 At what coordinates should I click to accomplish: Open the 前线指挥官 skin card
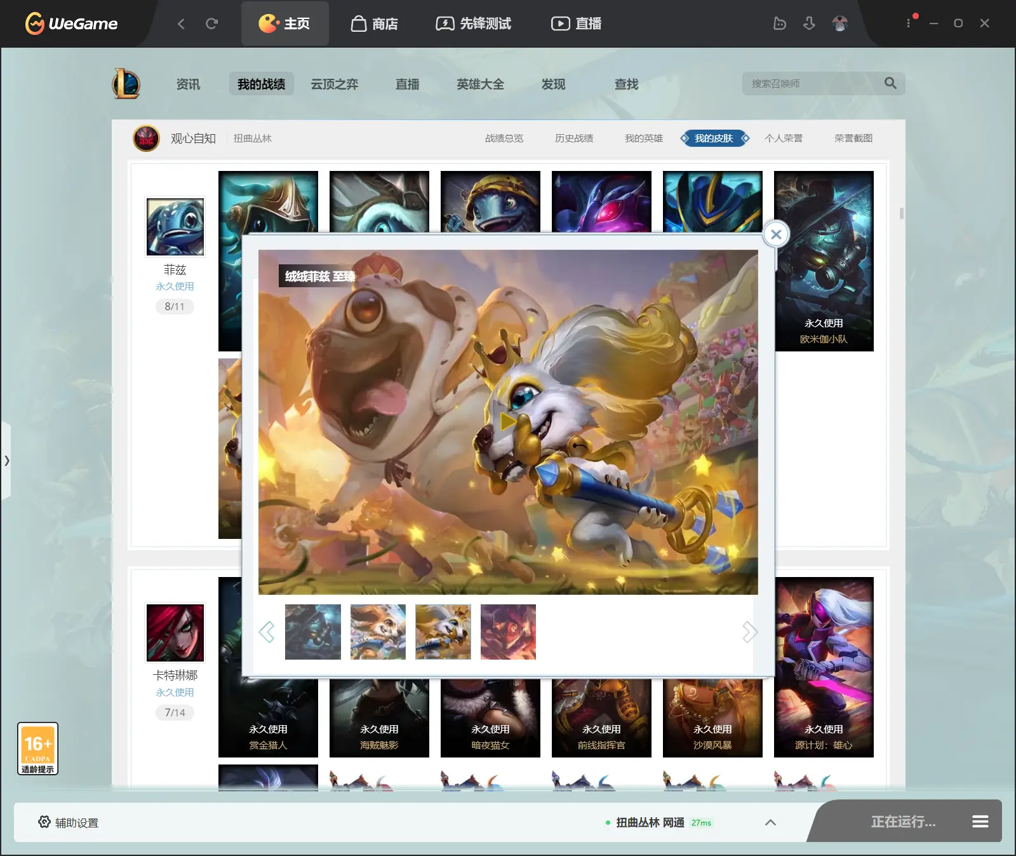[601, 718]
